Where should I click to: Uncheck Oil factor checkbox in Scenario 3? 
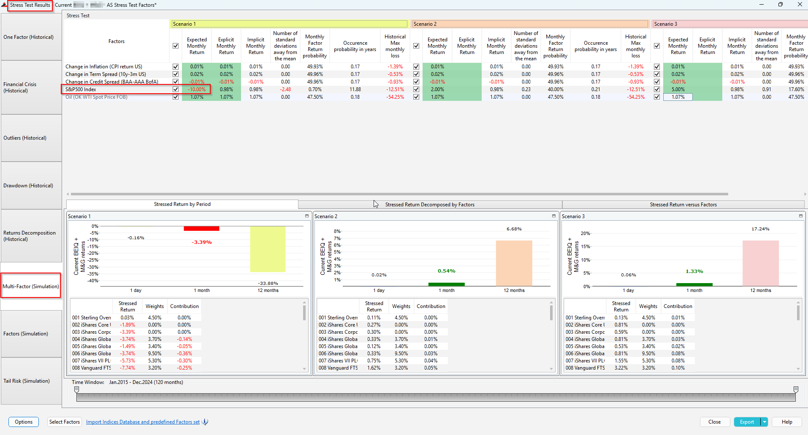657,97
